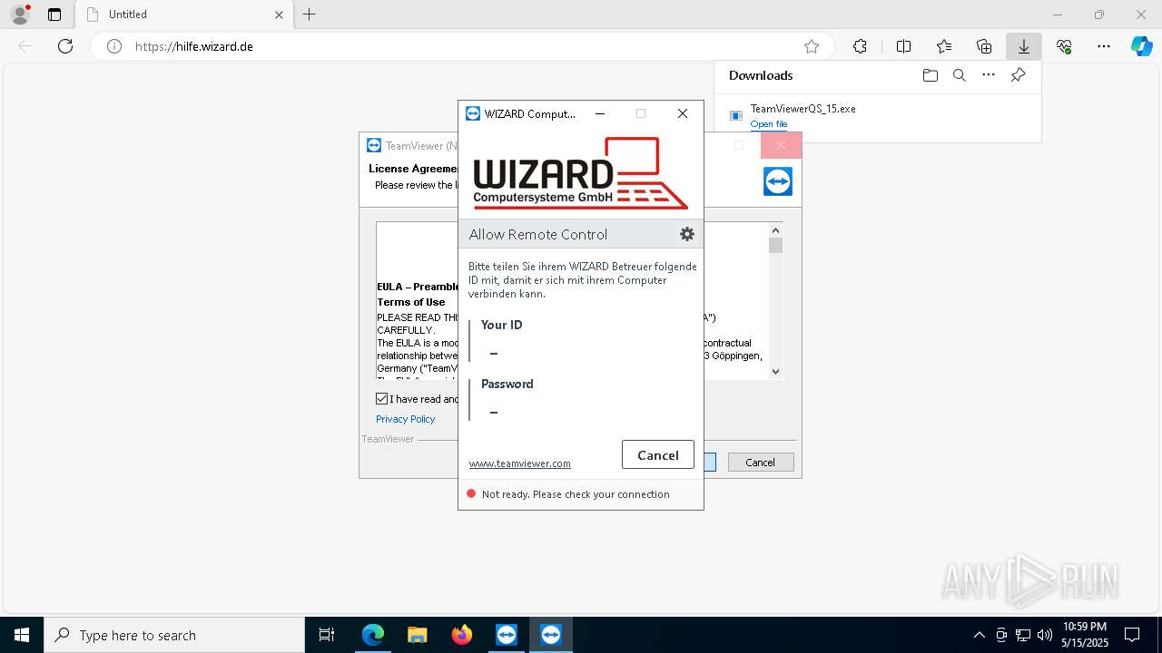Switch to second TeamViewer taskbar item
Screen dimensions: 1162x653
pos(551,635)
